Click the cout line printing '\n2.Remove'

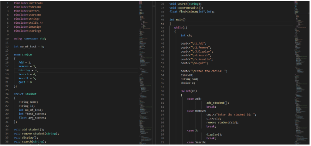(x=196, y=47)
